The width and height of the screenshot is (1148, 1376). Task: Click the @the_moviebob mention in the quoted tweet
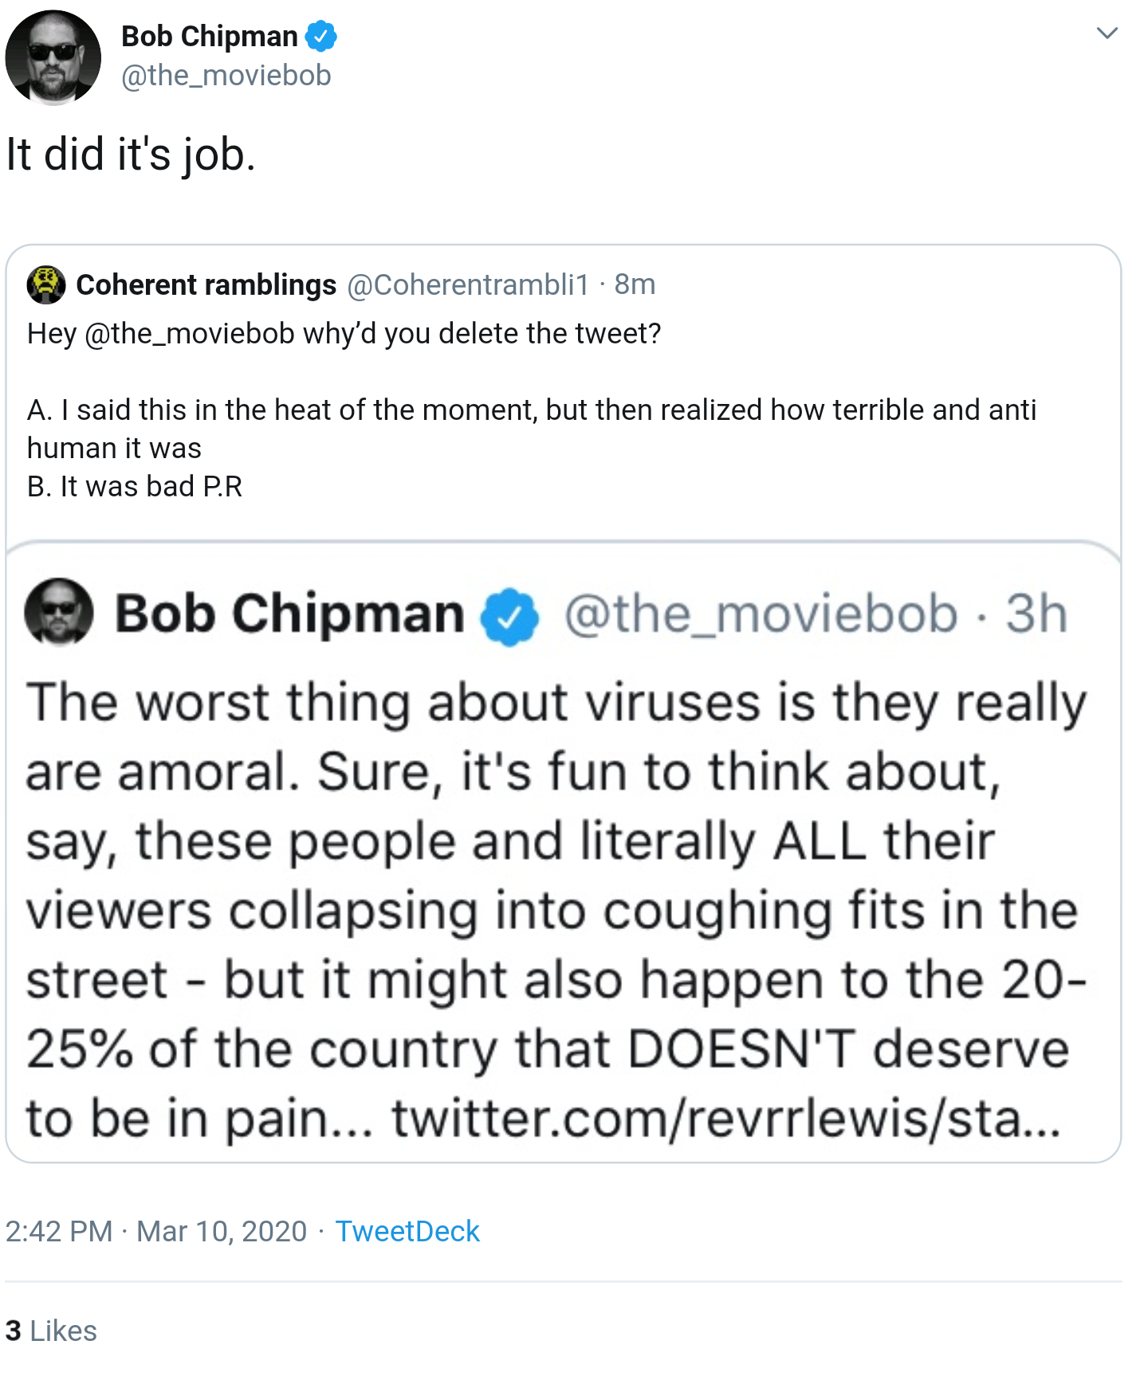pos(189,333)
